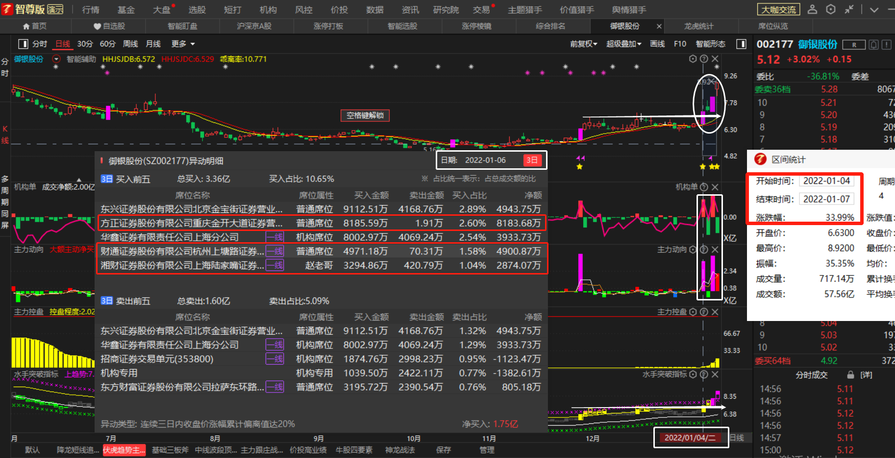Open help for 水手突破指标 indicator

(x=704, y=374)
